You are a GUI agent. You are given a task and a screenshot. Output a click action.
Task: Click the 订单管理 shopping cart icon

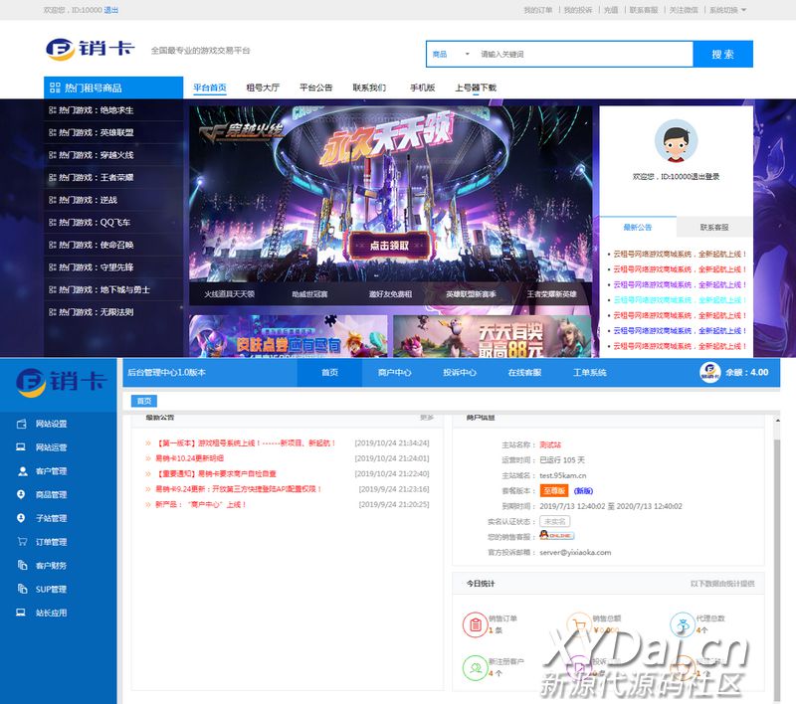point(22,542)
